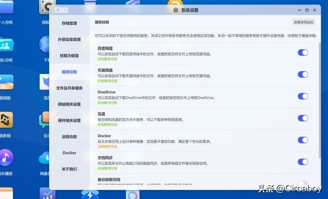Viewport: 328px width, 199px height.
Task: Open the globe download desktop icon
Action: 44,44
